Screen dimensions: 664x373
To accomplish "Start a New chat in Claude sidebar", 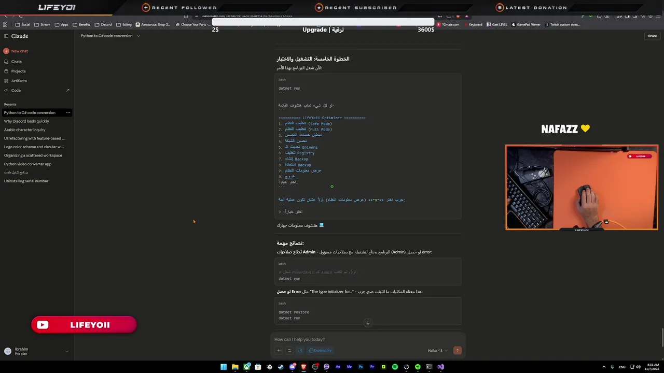I will click(16, 51).
